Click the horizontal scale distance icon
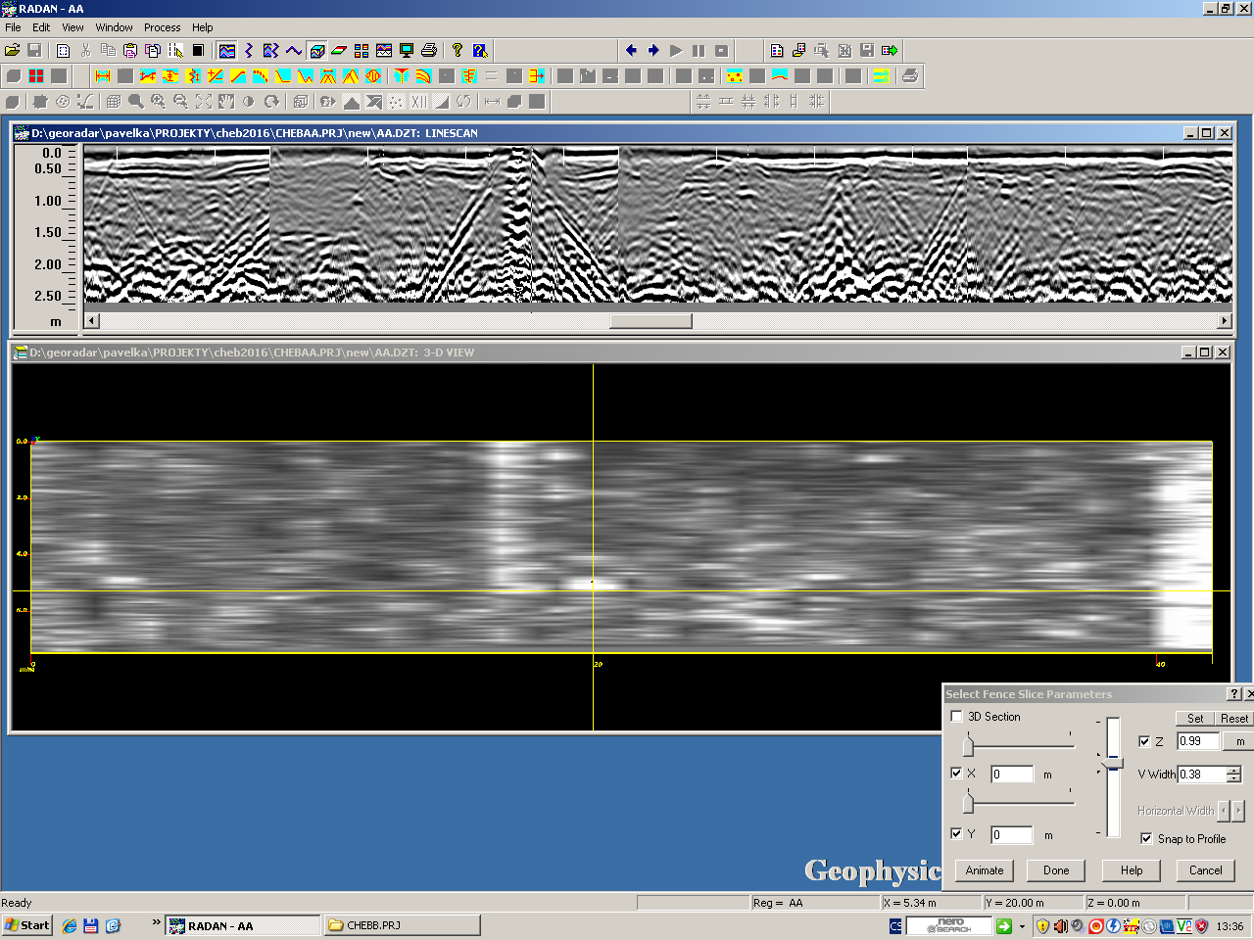1254x940 pixels. tap(103, 76)
